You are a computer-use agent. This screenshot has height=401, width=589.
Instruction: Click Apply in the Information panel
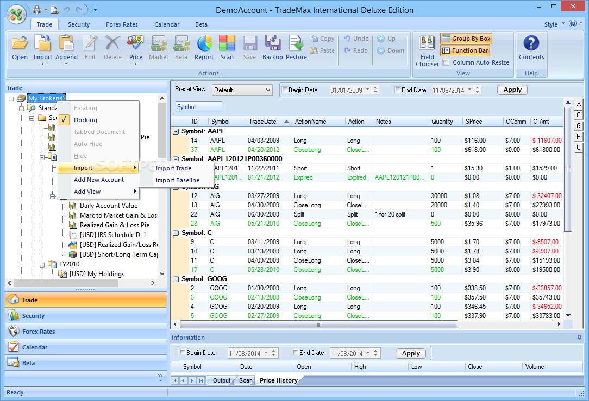tap(411, 353)
